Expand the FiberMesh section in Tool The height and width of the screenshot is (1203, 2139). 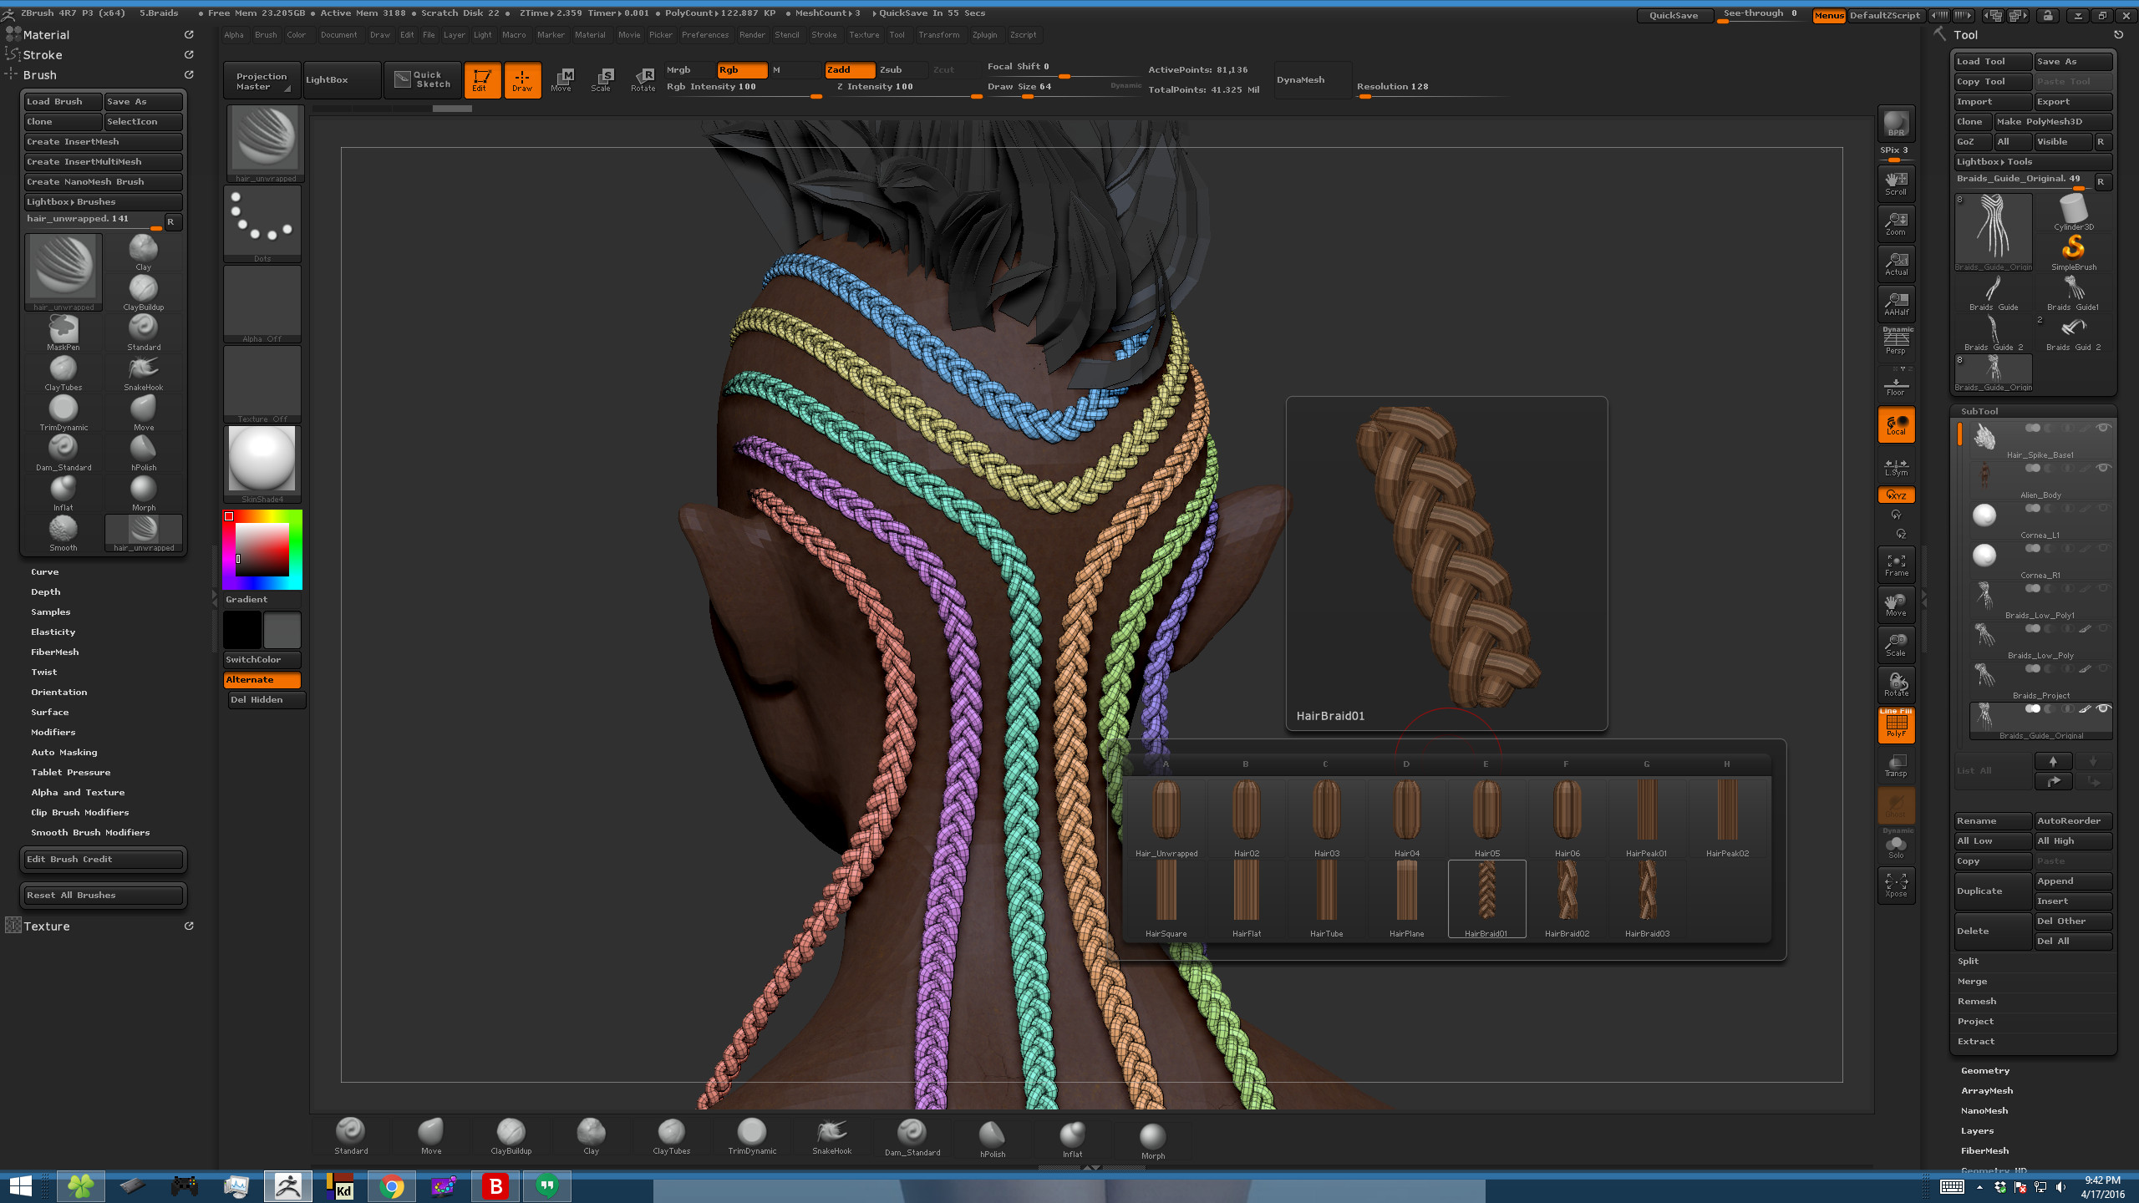(1984, 1151)
